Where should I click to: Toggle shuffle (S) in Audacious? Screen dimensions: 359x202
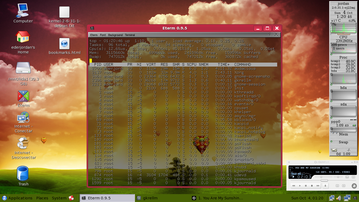point(337,186)
